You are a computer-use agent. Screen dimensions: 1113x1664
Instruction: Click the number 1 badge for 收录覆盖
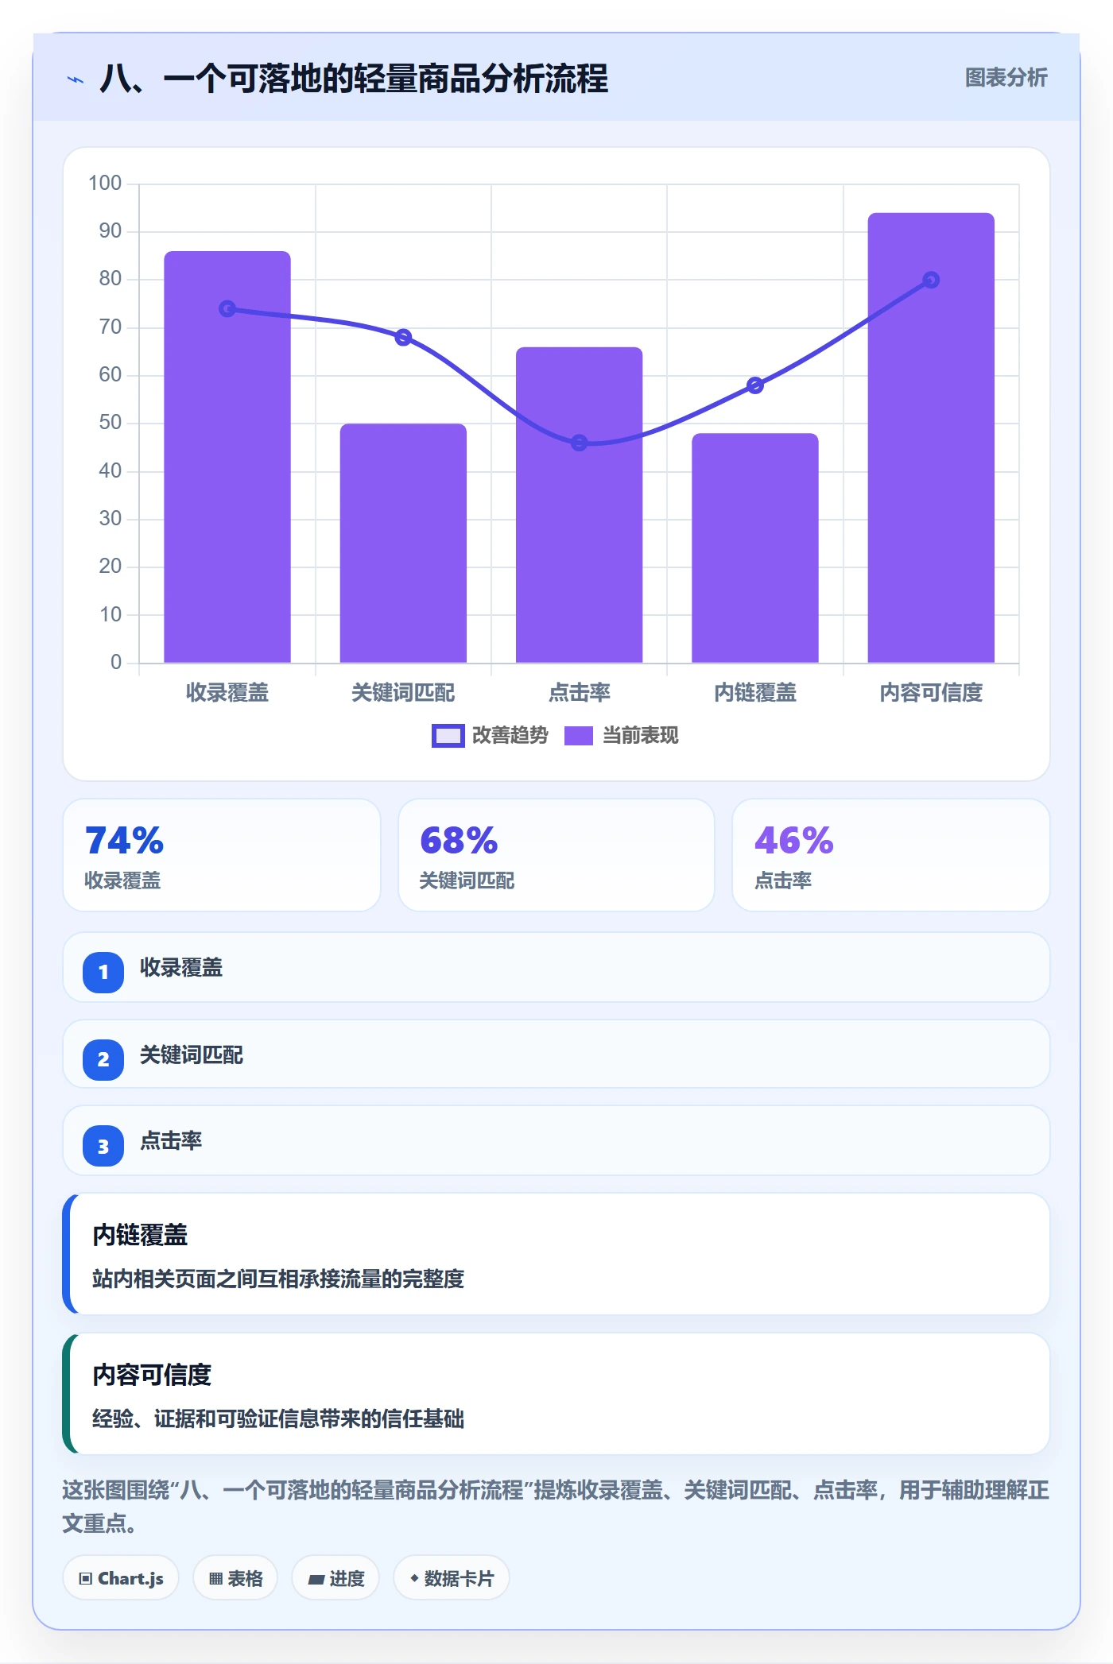(103, 972)
